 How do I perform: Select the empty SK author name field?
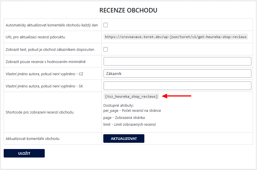tap(177, 86)
